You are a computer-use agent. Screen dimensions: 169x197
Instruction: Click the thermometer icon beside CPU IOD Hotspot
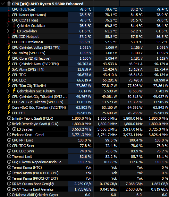tap(9, 37)
